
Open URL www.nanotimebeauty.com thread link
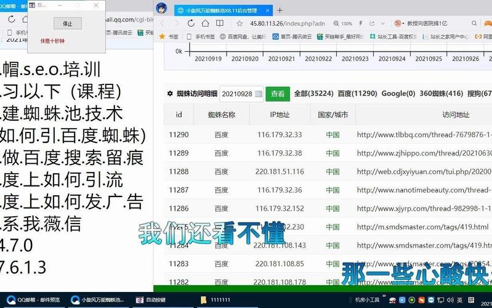pos(424,190)
